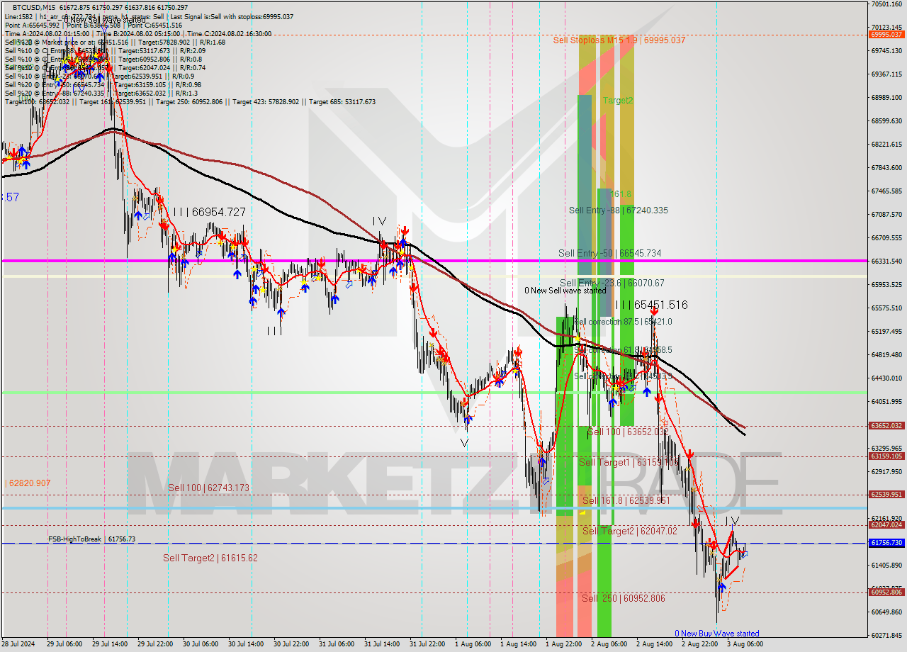Click the BTCUSD,M15 chart title text
Viewport: 907px width, 652px height.
pos(34,7)
